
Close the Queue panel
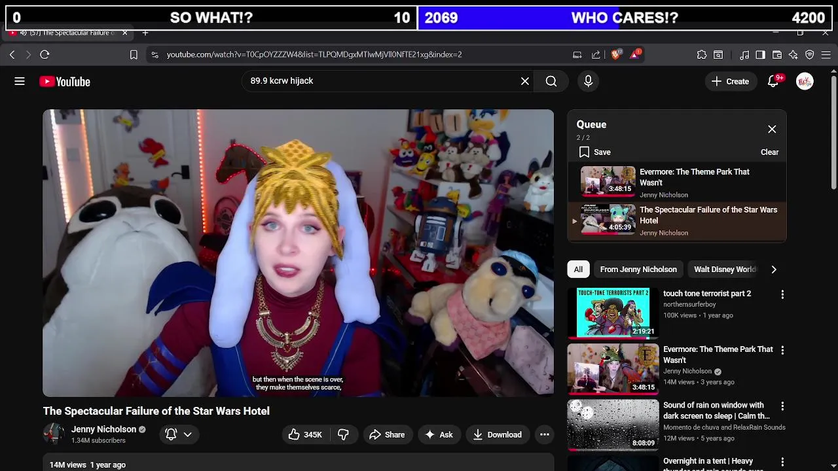(x=772, y=130)
